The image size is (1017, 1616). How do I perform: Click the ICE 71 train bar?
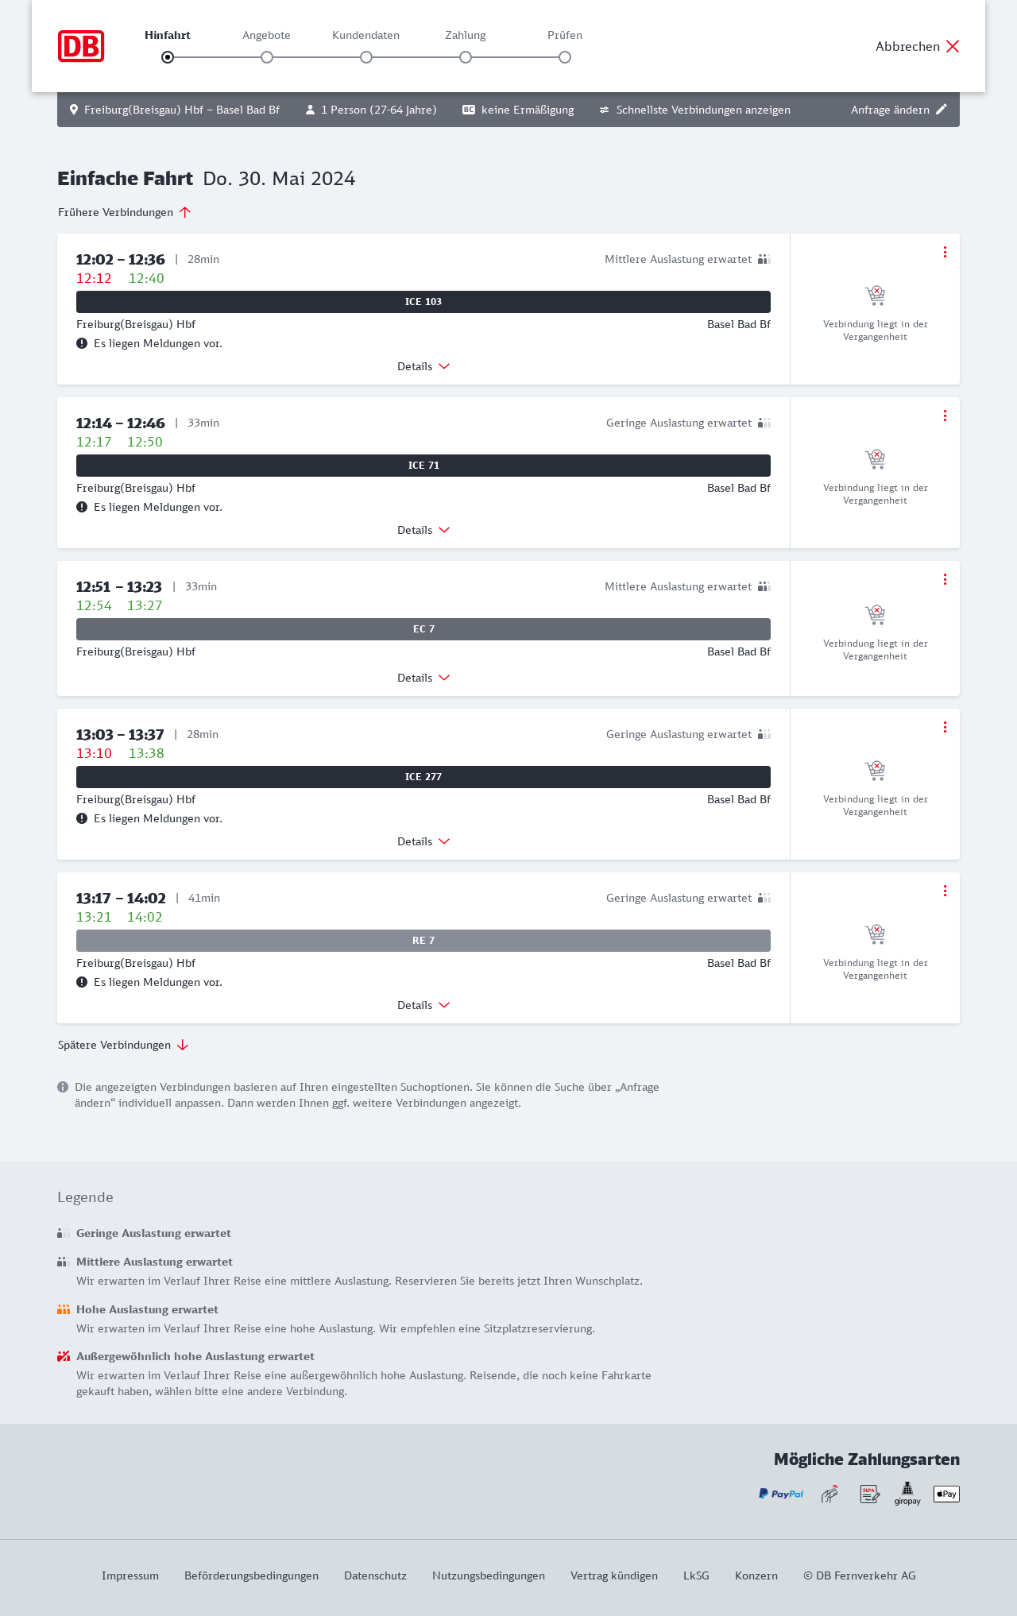tap(423, 466)
